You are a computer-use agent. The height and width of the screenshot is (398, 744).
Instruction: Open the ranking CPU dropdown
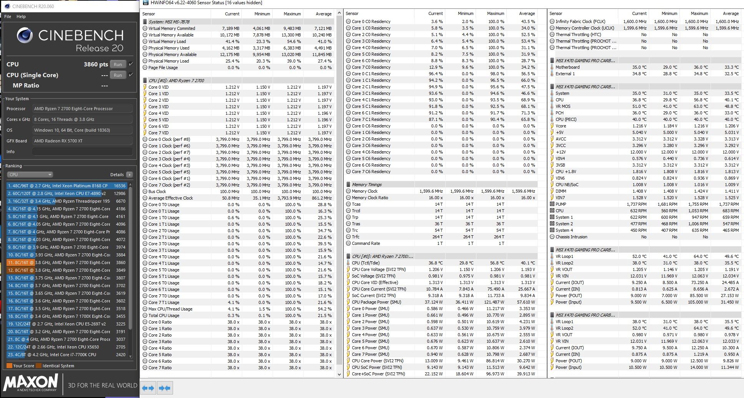[x=30, y=175]
